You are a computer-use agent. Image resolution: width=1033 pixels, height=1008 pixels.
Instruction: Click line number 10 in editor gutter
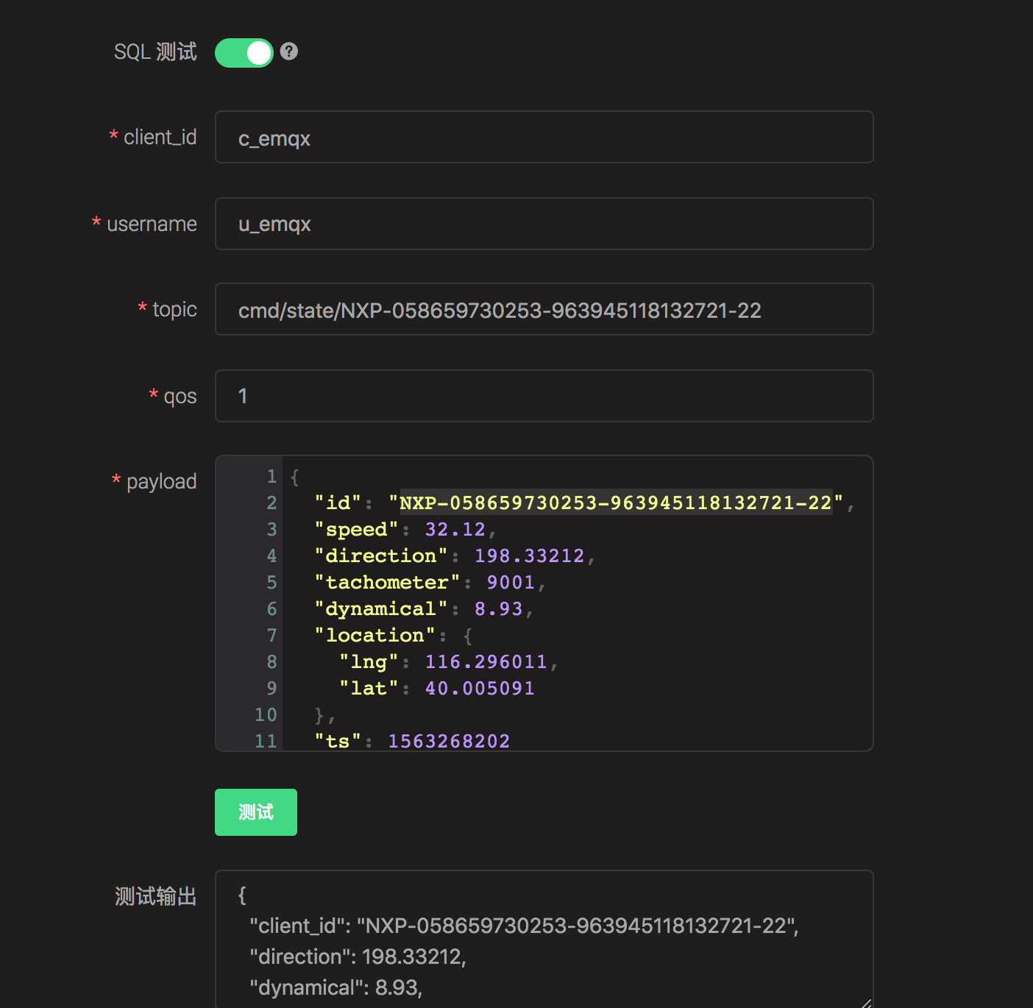(x=266, y=715)
